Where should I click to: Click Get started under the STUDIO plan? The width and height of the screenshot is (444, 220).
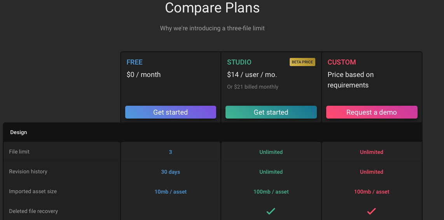point(271,112)
